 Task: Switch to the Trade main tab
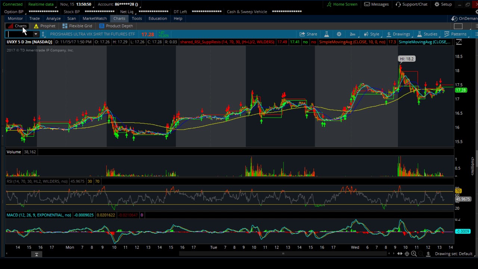click(x=34, y=18)
